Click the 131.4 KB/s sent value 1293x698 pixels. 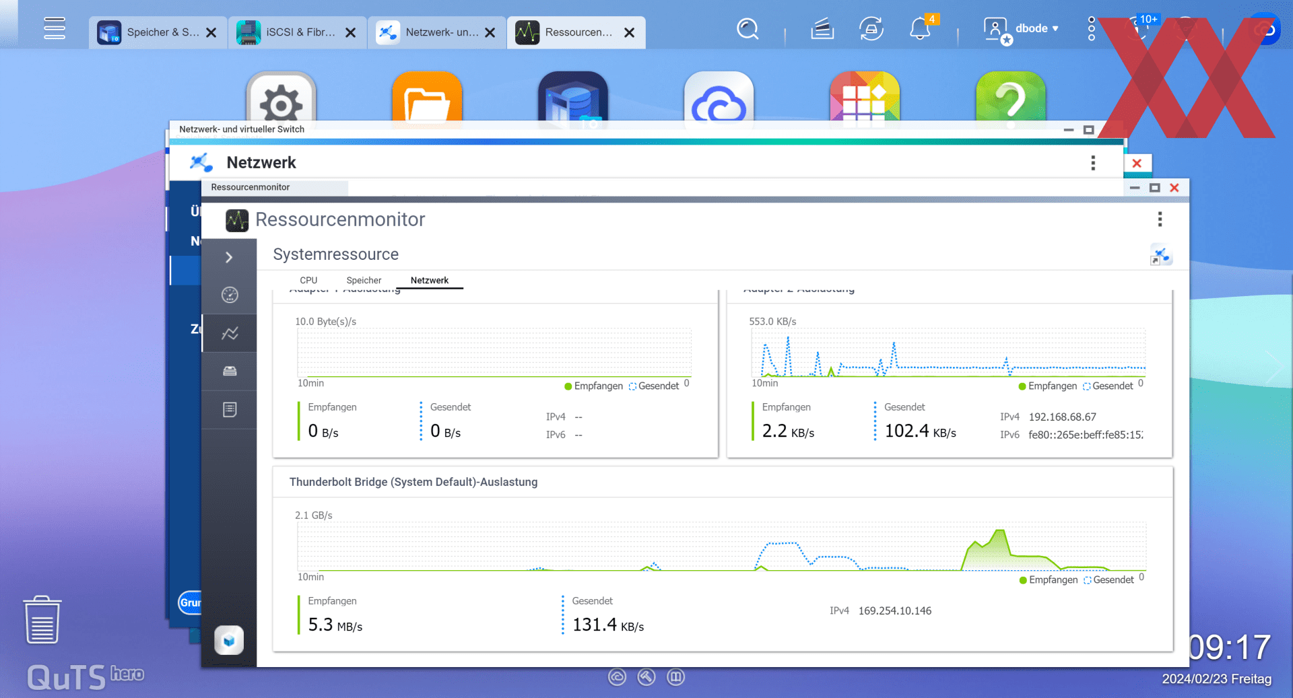coord(607,625)
